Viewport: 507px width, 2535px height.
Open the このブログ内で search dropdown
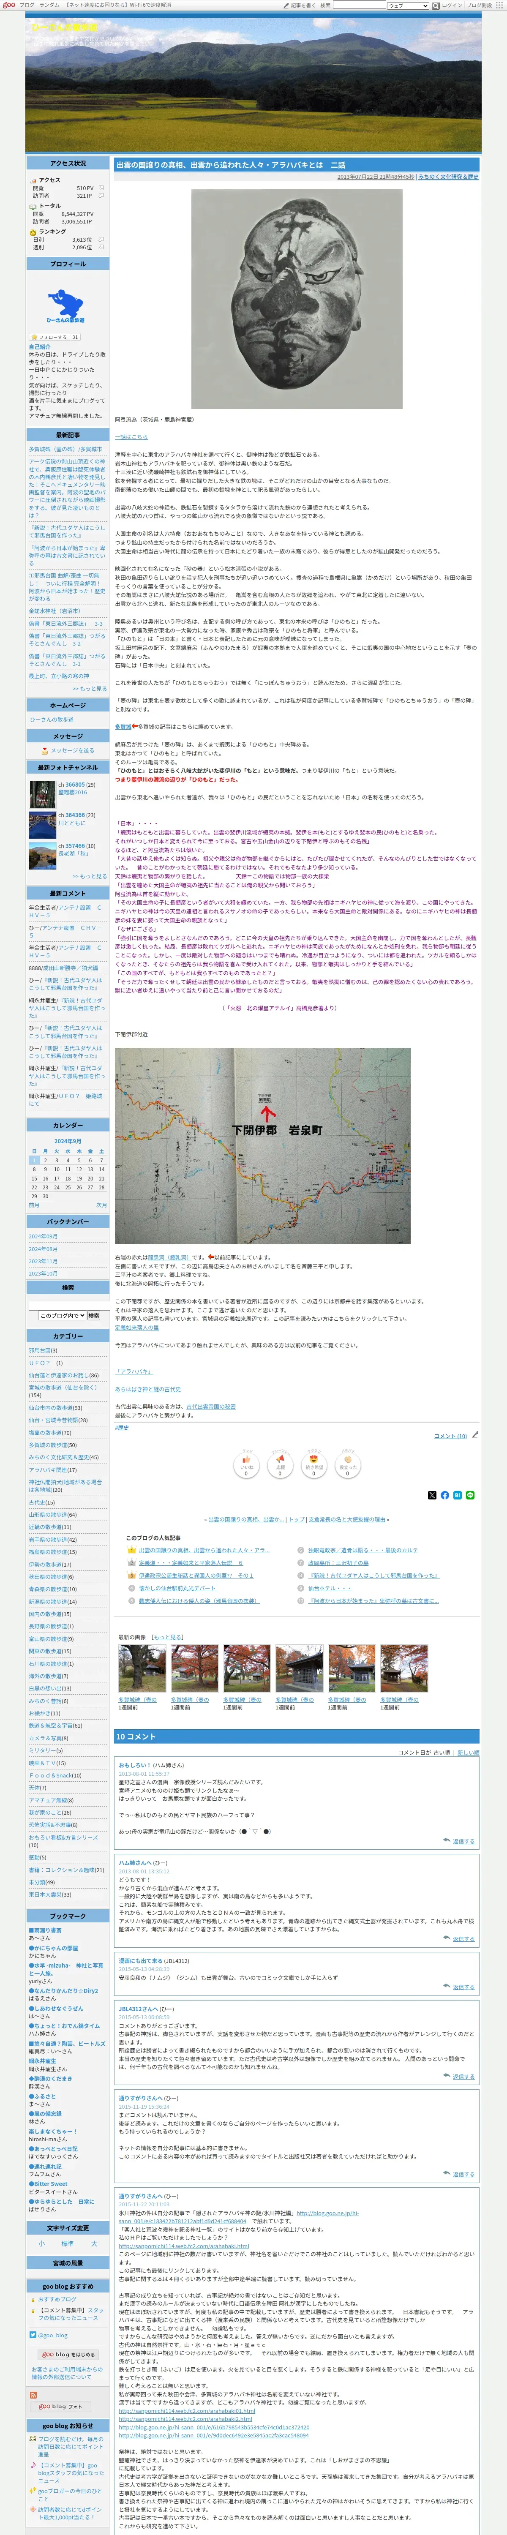pyautogui.click(x=62, y=1315)
